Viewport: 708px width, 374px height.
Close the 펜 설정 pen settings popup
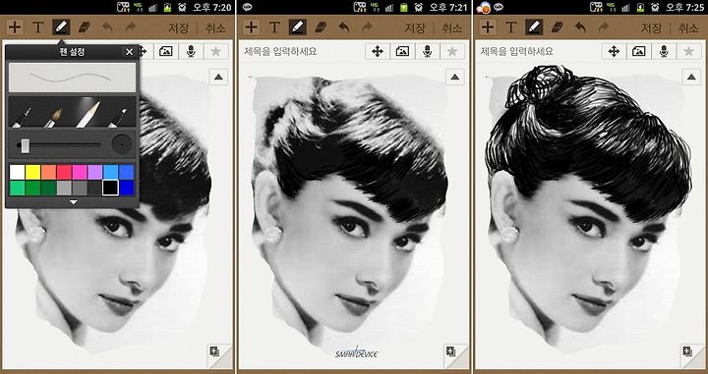coord(130,52)
